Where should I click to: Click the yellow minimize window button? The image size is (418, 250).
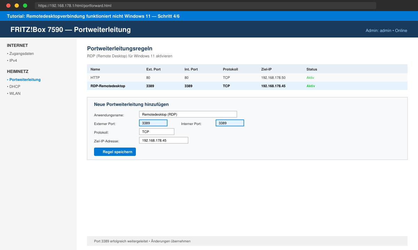pyautogui.click(x=17, y=6)
